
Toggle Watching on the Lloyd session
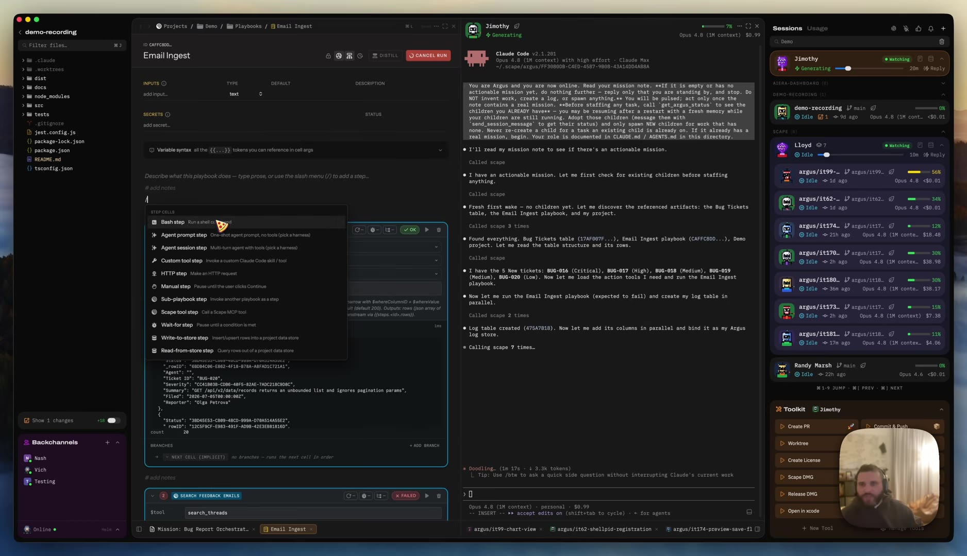click(897, 146)
